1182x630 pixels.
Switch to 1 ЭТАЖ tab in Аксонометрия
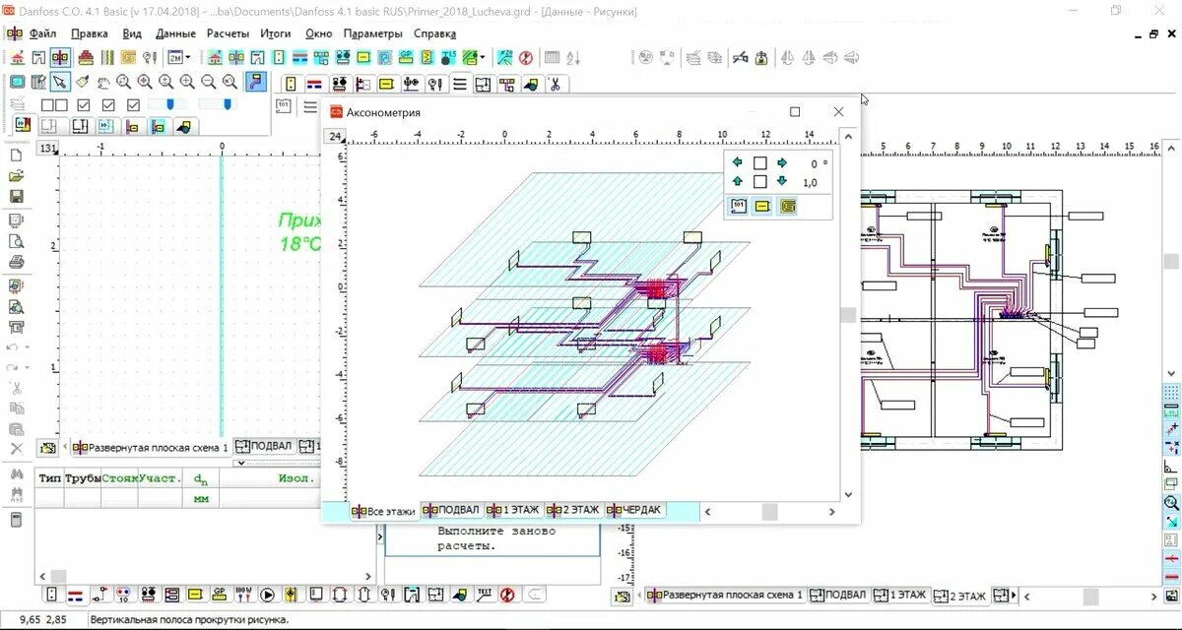pos(512,510)
